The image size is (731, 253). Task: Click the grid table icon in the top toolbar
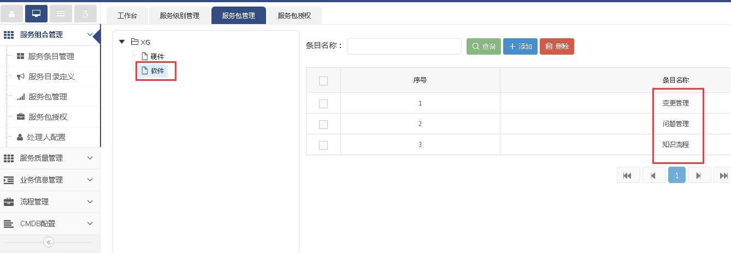click(61, 13)
